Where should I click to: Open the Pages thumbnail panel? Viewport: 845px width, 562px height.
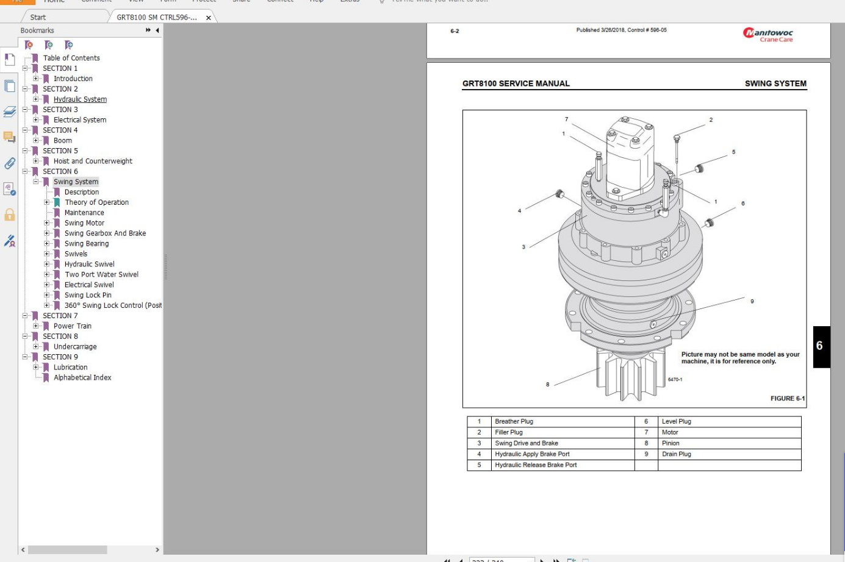click(x=10, y=86)
